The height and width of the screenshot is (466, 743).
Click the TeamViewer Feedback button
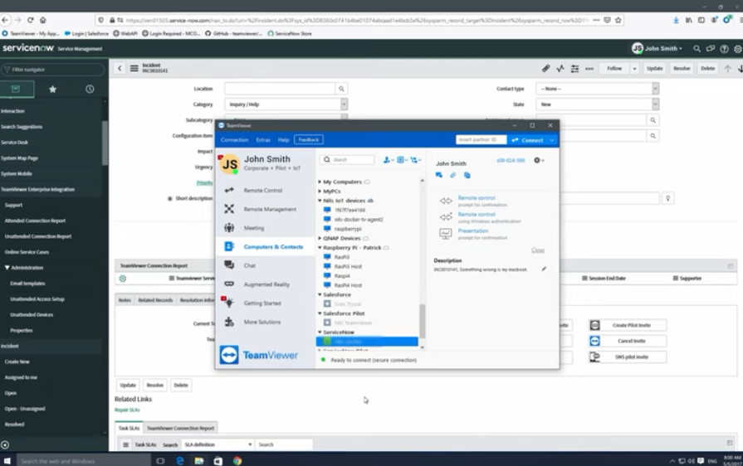click(x=309, y=139)
